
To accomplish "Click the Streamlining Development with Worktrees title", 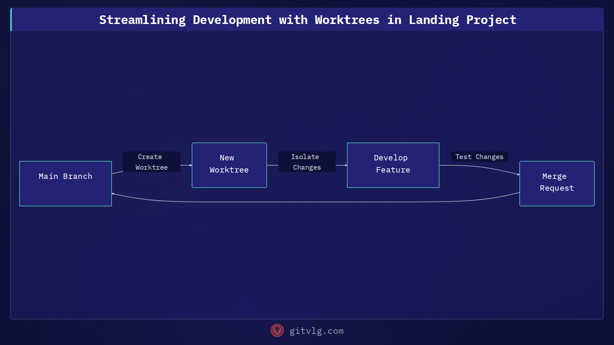I will point(308,20).
